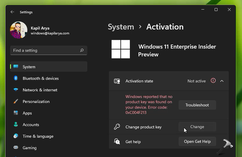The width and height of the screenshot is (242, 157).
Task: Click the Find a setting search box
Action: (46, 50)
